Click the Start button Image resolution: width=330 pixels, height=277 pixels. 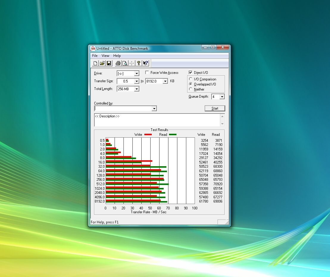click(215, 108)
